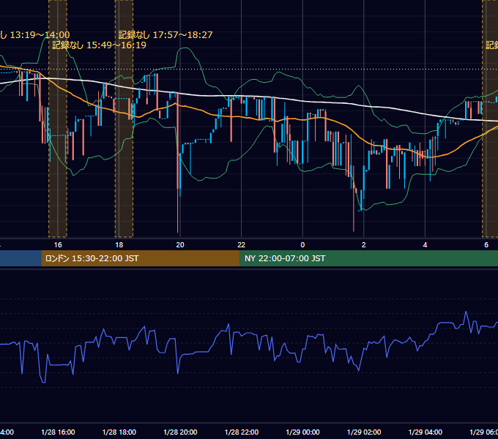Click the hour label 4 on upper axis
The height and width of the screenshot is (439, 498).
tap(425, 245)
